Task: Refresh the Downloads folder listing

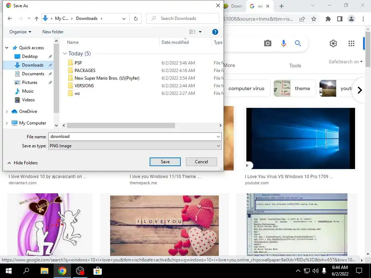Action: click(136, 18)
